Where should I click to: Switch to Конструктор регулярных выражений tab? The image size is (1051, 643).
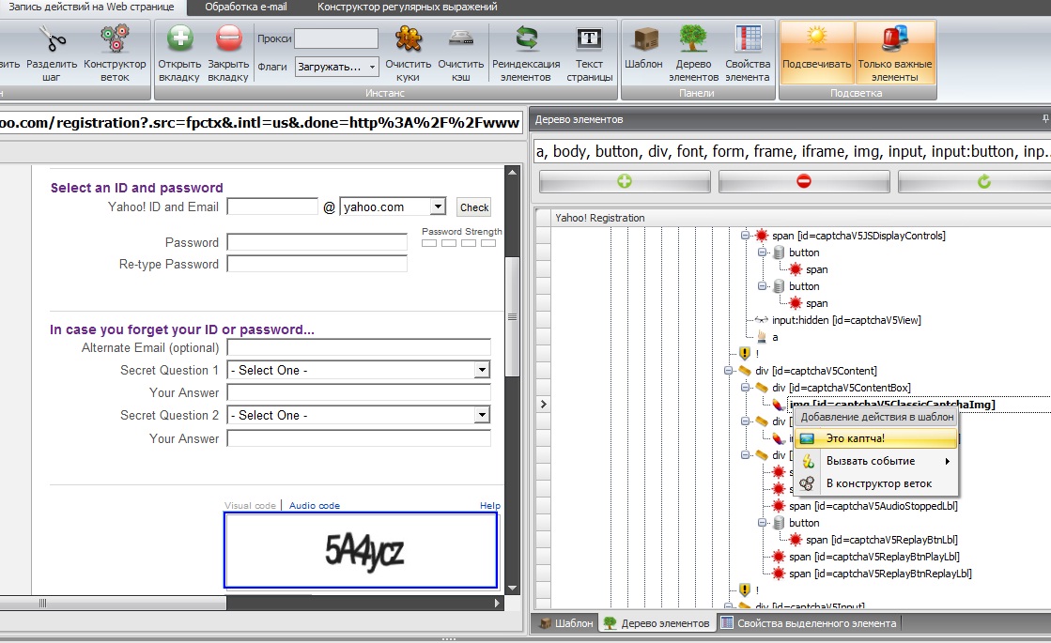(x=408, y=7)
